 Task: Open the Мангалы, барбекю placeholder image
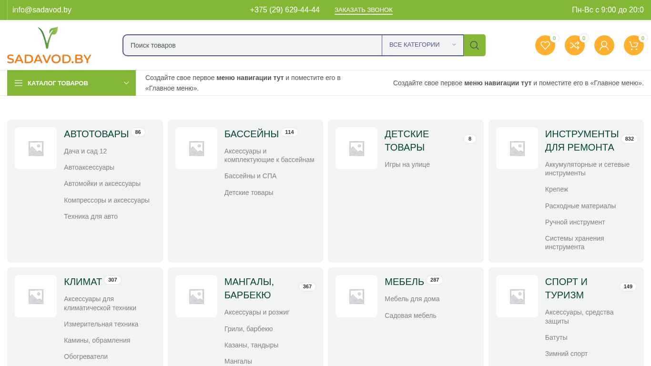(196, 296)
